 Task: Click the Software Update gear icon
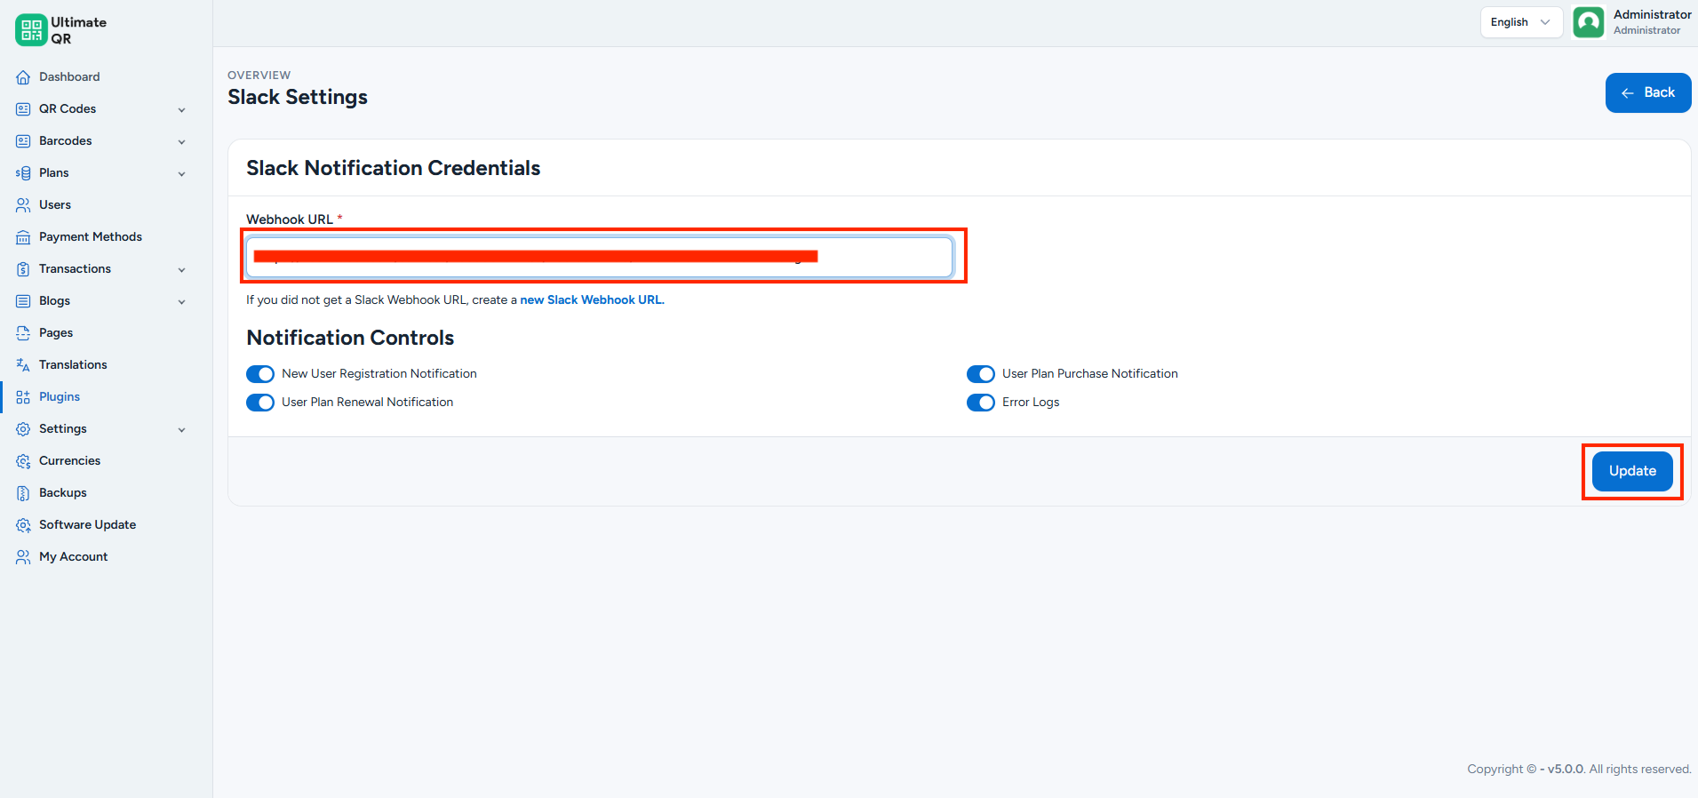pos(23,525)
